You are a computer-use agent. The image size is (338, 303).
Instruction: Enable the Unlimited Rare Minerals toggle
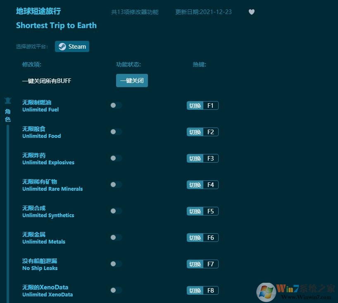click(116, 185)
